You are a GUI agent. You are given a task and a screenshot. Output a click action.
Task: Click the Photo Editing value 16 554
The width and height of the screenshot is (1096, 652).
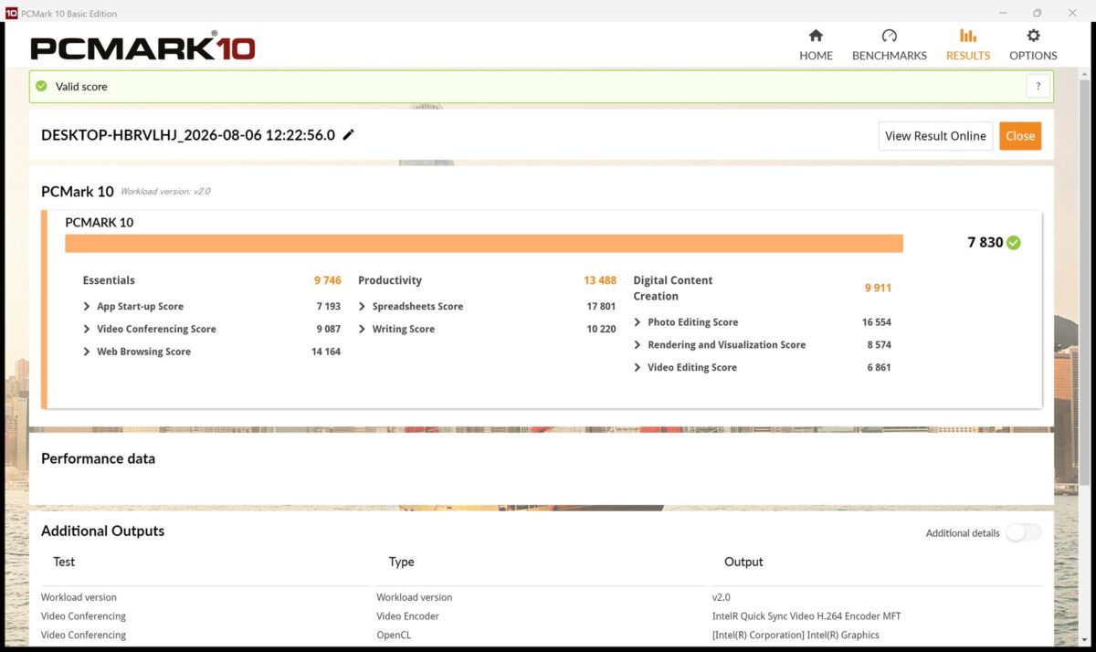coord(877,322)
